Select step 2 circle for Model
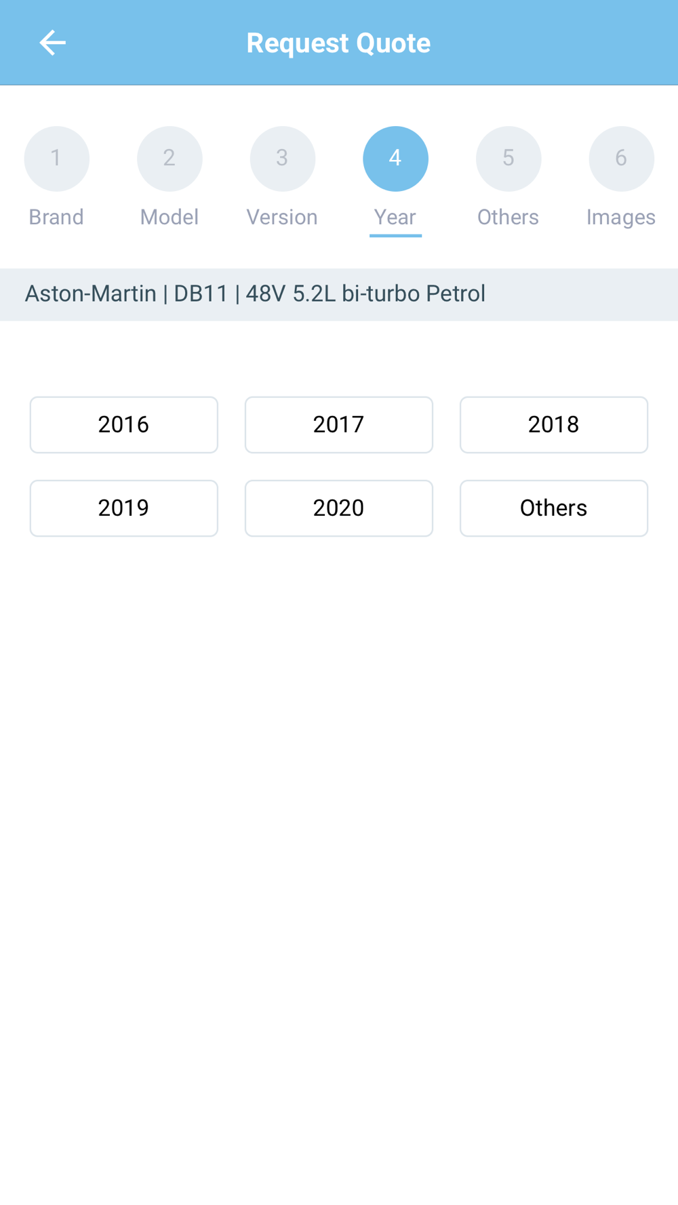This screenshot has height=1205, width=678. pos(169,159)
